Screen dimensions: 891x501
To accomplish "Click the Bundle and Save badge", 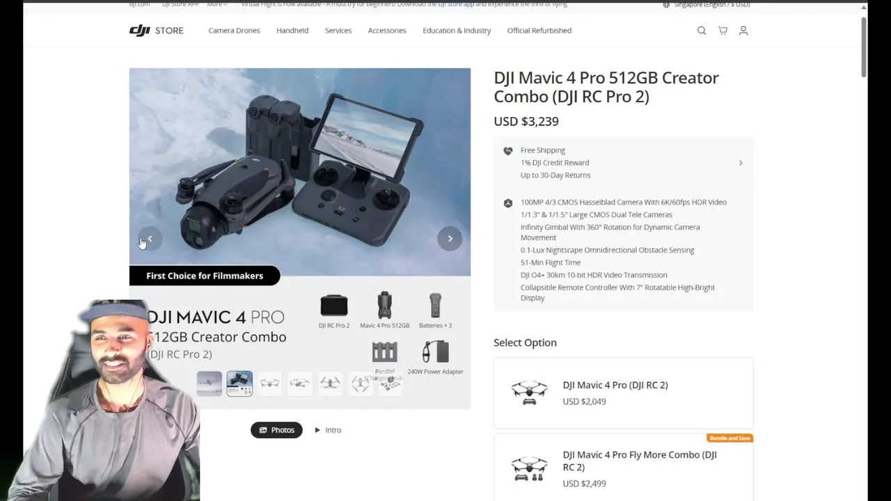I will pos(730,438).
